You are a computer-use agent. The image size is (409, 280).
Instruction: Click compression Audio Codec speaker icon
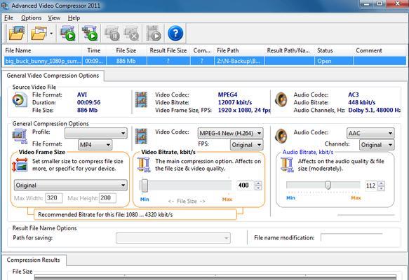click(281, 136)
